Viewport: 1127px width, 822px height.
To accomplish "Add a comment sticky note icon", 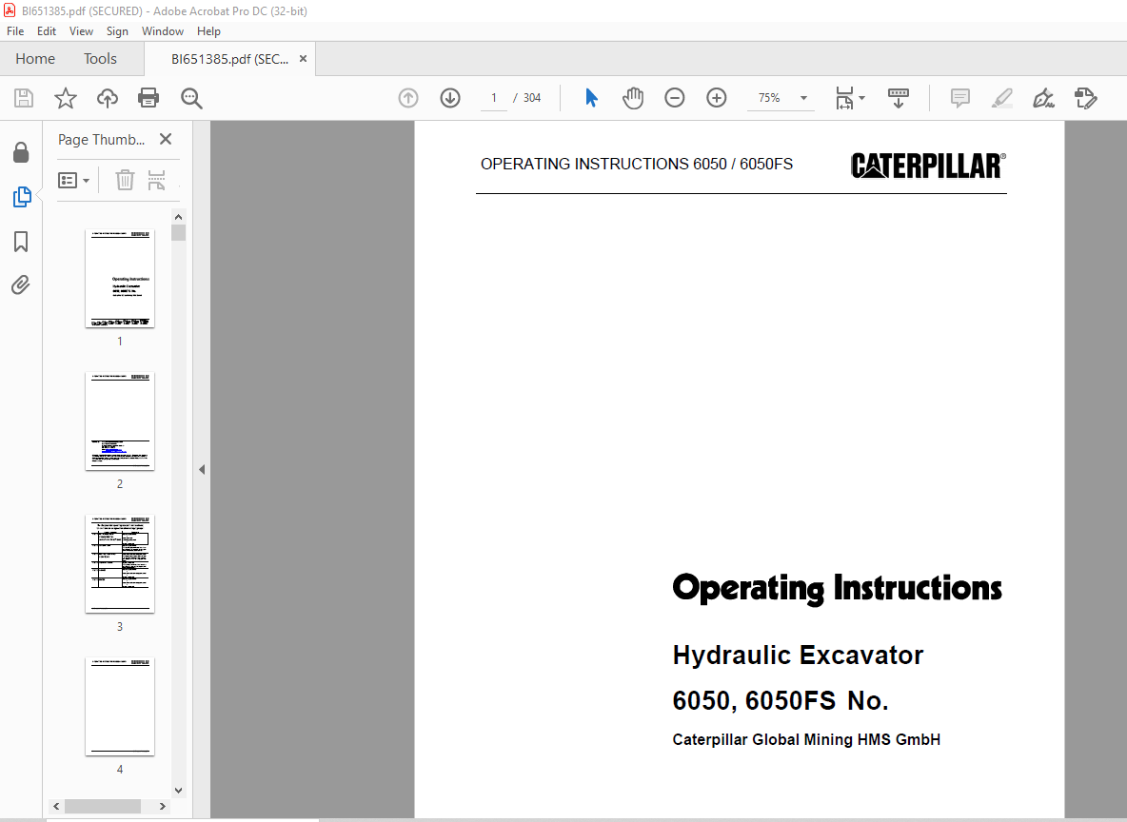I will tap(960, 98).
